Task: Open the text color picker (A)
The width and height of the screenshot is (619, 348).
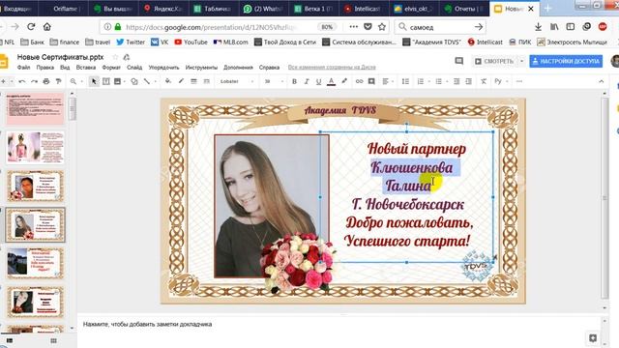Action: point(331,81)
